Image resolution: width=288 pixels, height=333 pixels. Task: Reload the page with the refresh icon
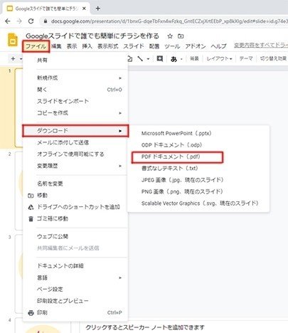31,21
